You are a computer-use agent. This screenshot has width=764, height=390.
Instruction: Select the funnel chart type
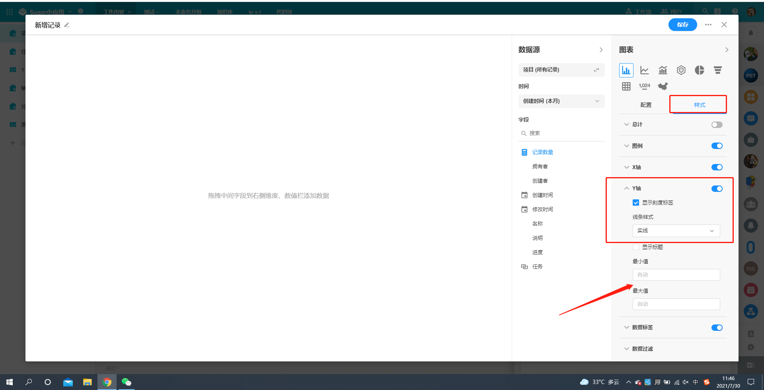pos(717,70)
